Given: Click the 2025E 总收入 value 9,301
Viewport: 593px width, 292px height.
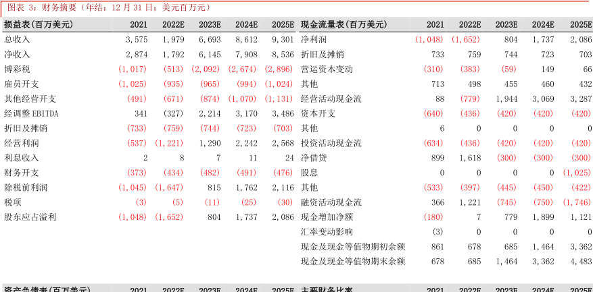Looking at the screenshot, I should (x=283, y=39).
